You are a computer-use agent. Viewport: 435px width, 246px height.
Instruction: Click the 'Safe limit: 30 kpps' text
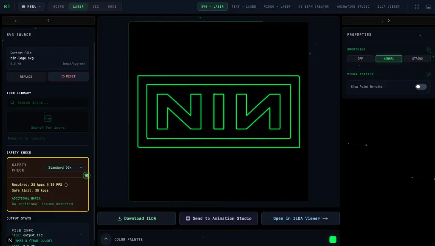(x=30, y=190)
